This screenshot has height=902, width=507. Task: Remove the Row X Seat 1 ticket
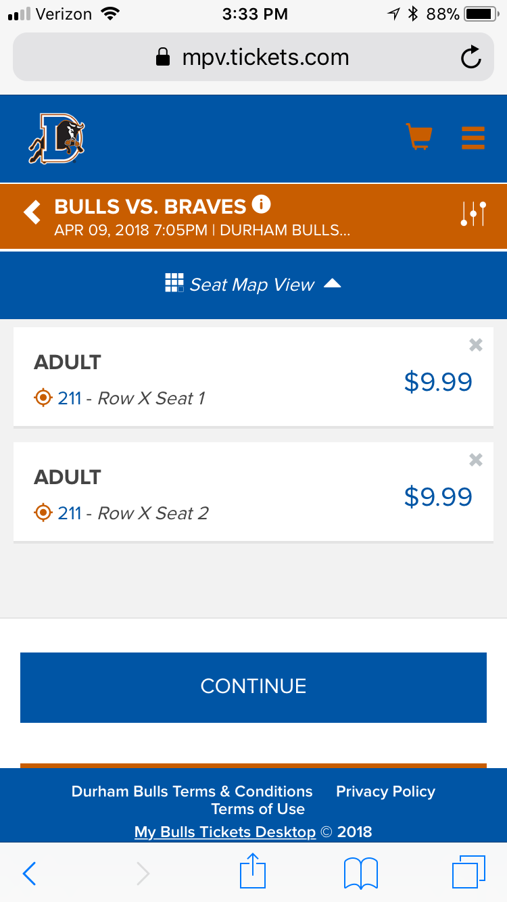(x=476, y=346)
